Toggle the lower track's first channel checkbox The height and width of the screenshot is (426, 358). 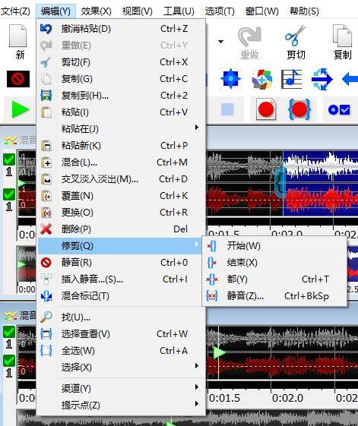click(x=9, y=332)
